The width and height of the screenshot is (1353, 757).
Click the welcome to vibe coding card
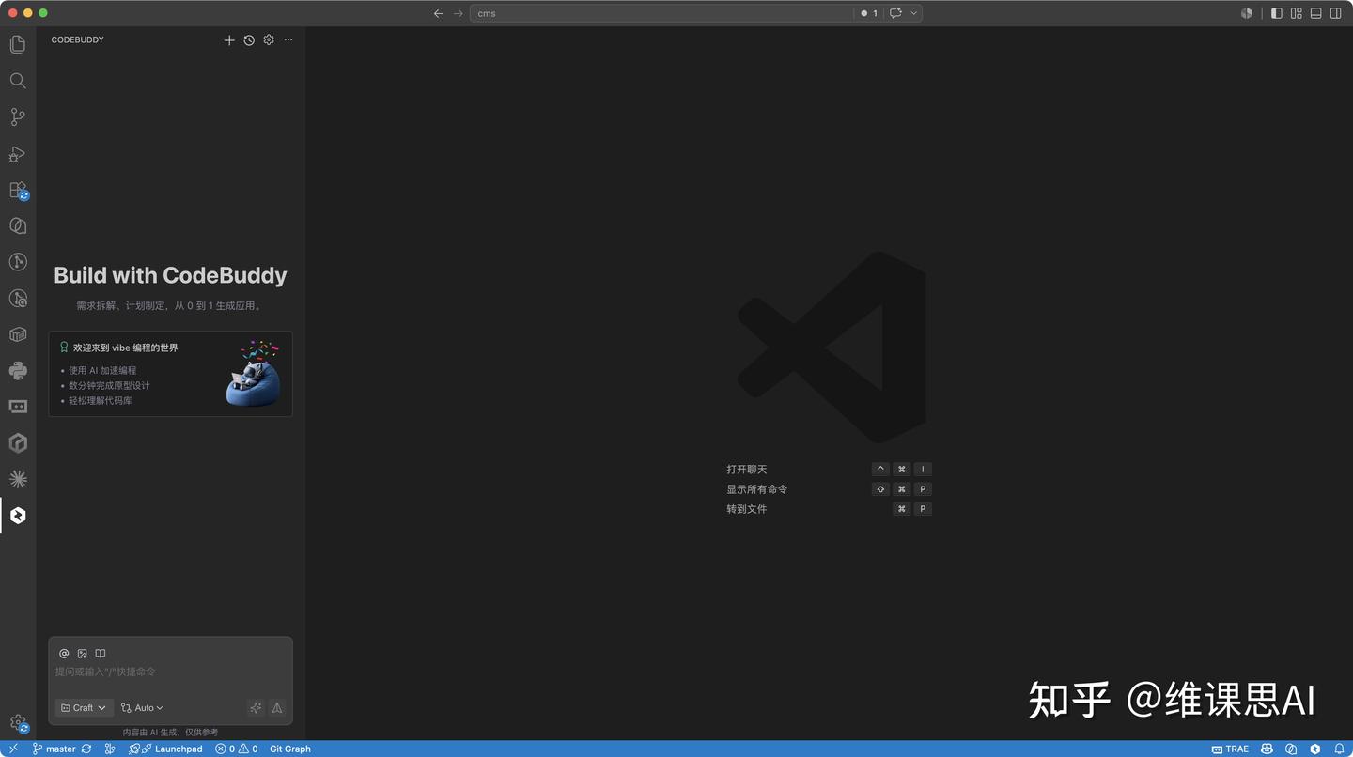[x=170, y=374]
